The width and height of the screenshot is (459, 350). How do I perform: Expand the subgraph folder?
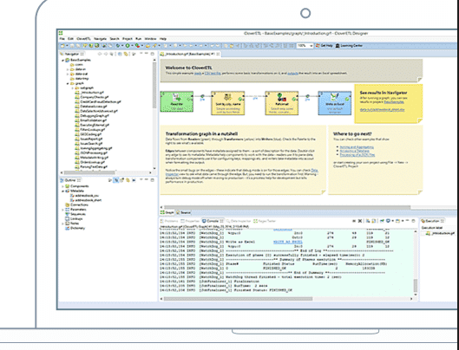(73, 88)
